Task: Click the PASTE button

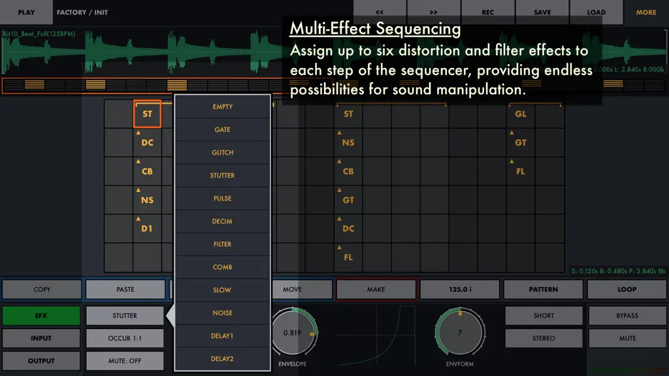Action: coord(125,289)
